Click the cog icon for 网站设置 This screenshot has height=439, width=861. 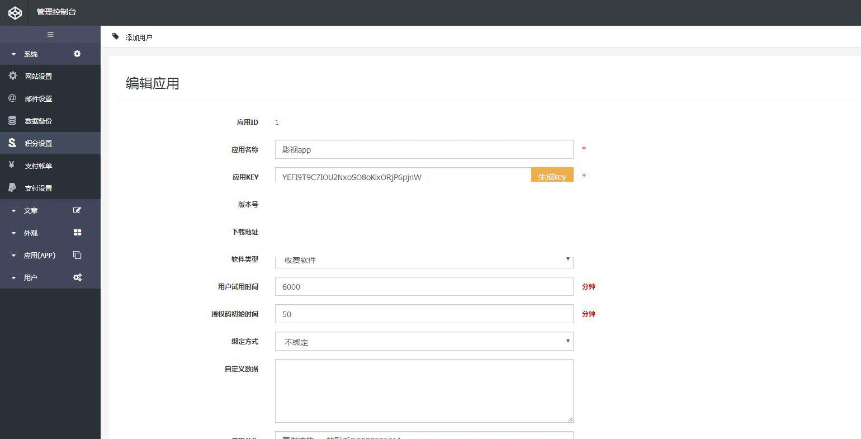pyautogui.click(x=13, y=75)
